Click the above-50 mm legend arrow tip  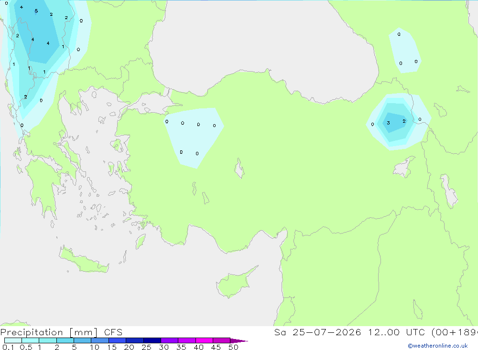(x=239, y=340)
